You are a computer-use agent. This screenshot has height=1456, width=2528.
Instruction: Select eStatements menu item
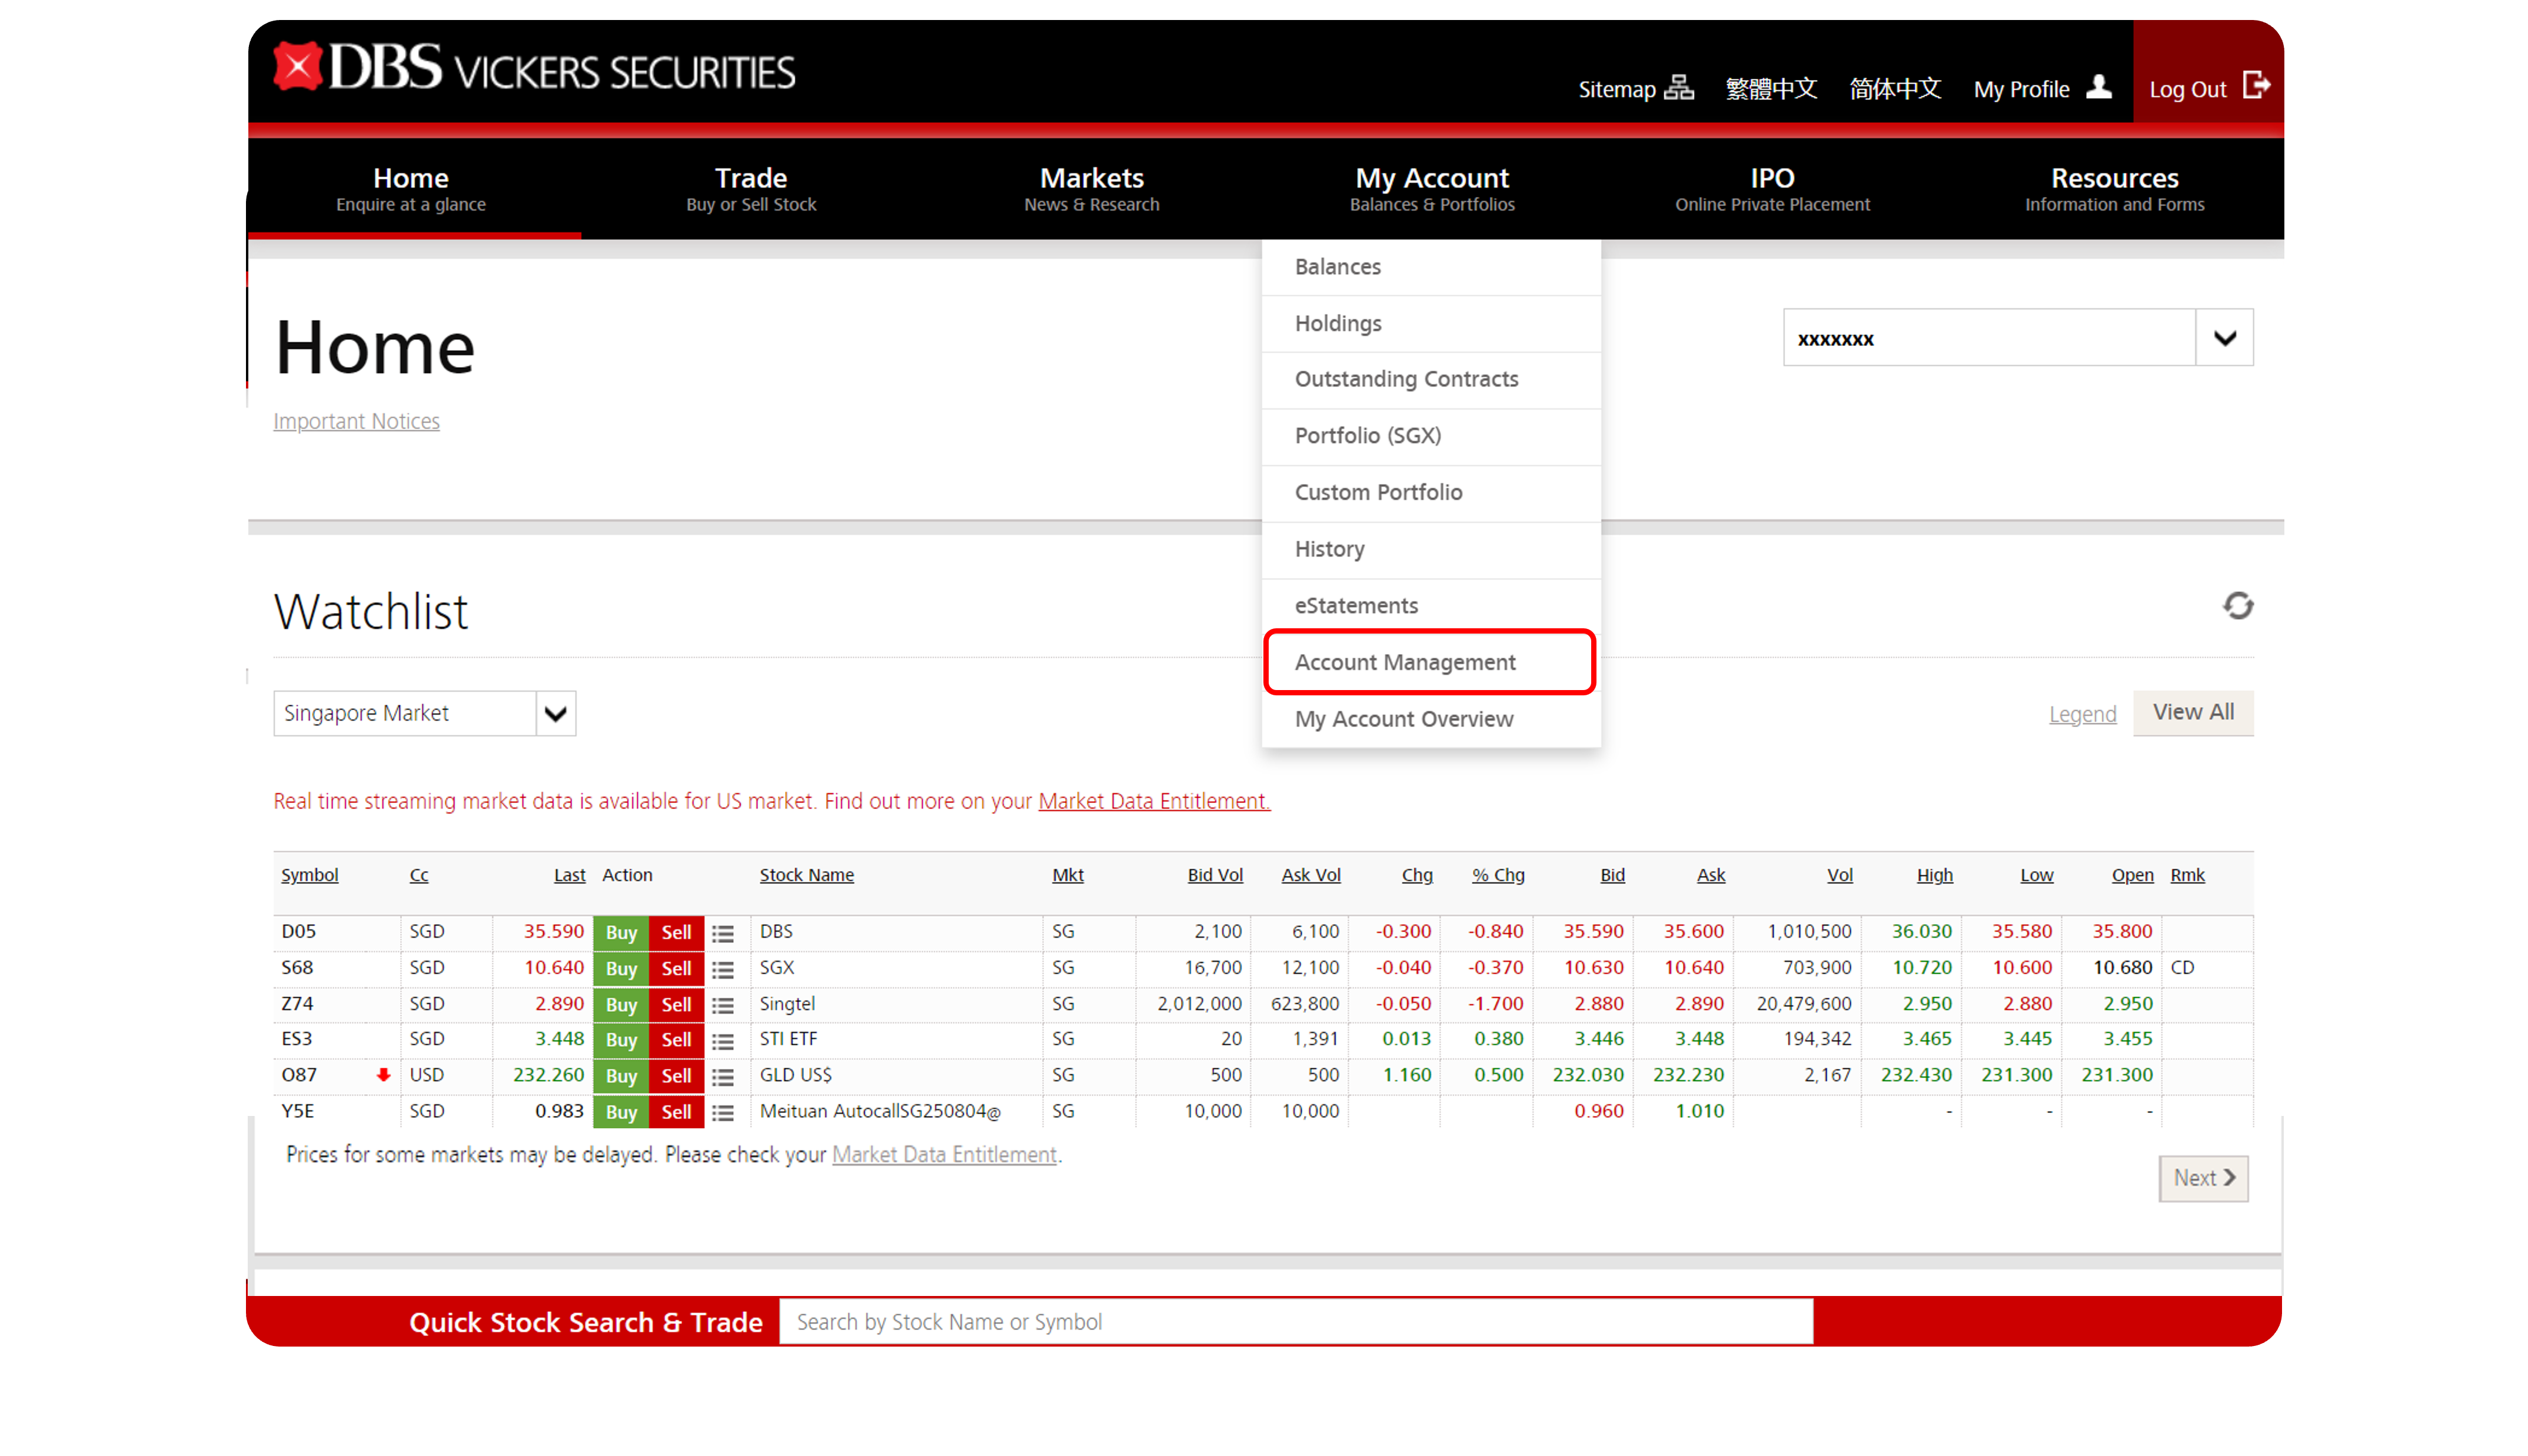coord(1431,606)
